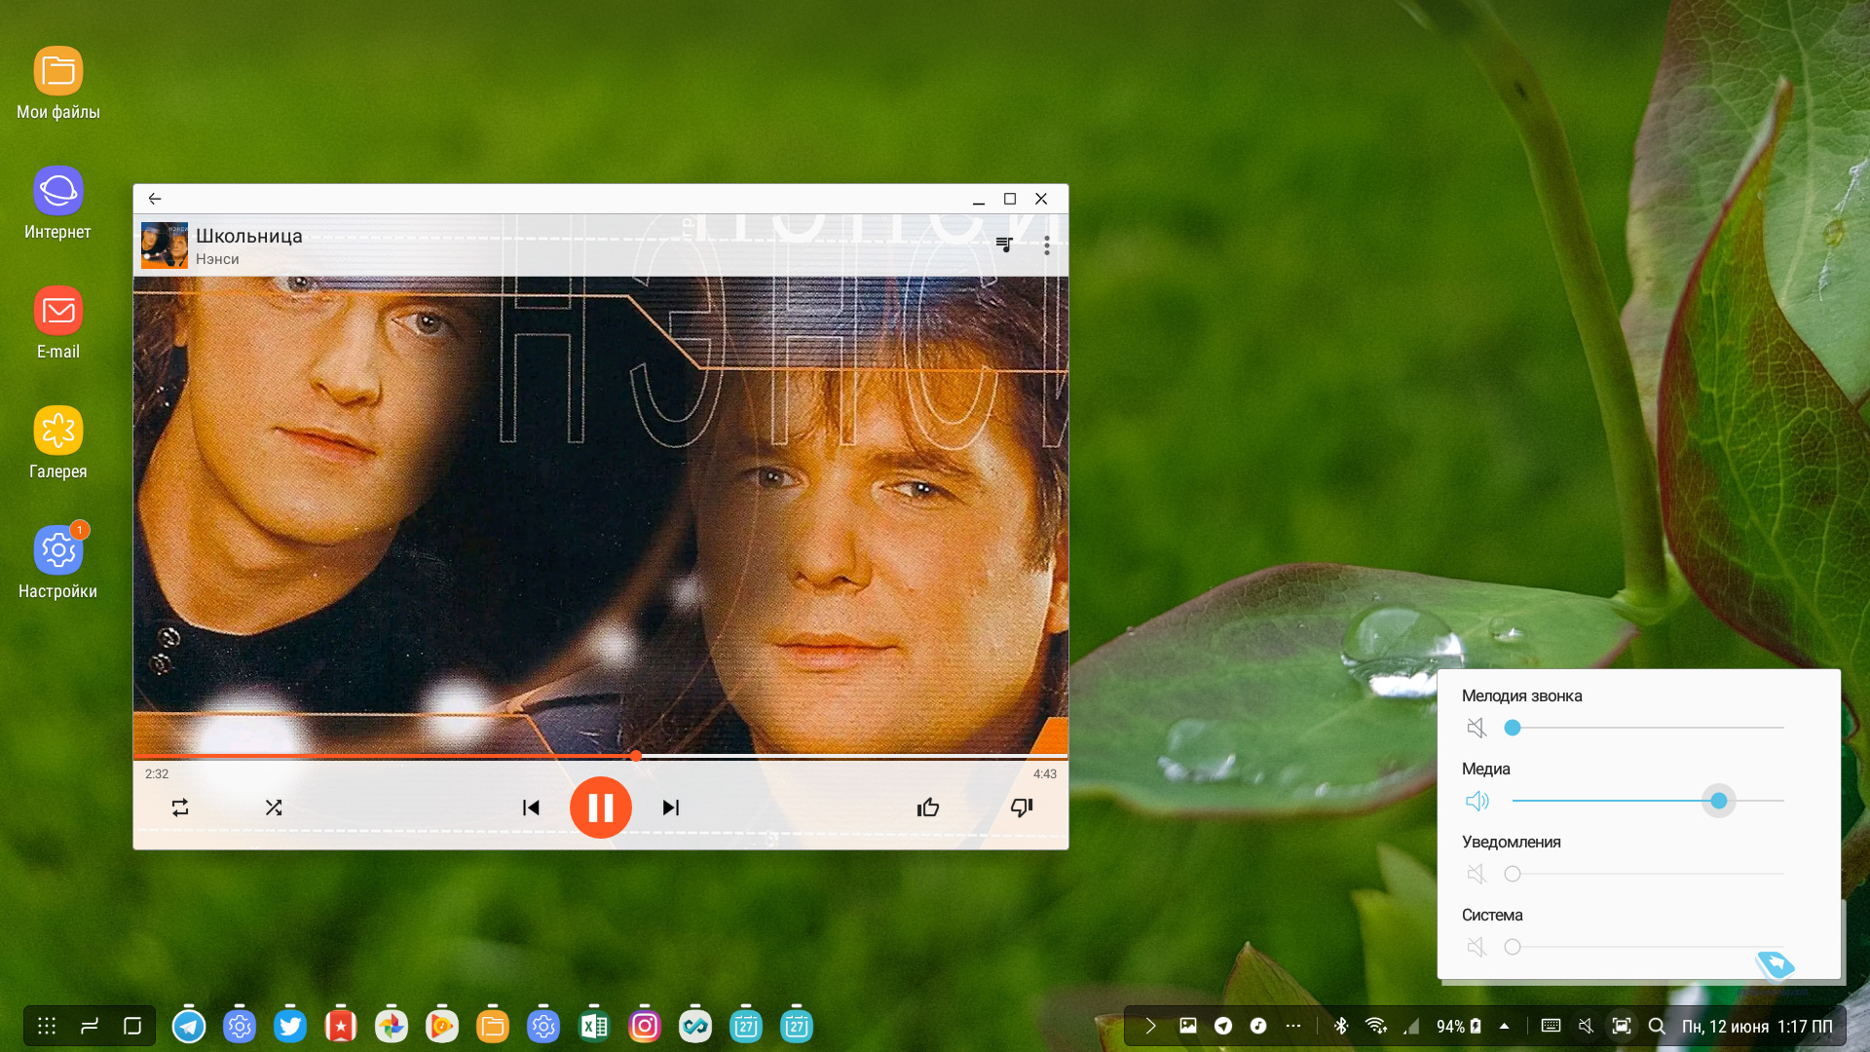Expand quick settings with up arrow
Viewport: 1870px width, 1052px height.
coord(1504,1026)
